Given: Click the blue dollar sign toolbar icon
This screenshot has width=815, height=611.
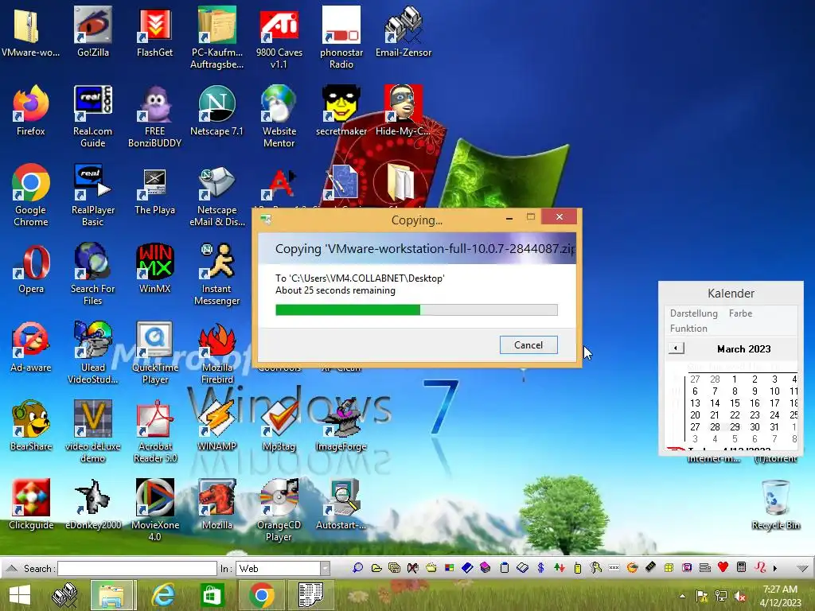Looking at the screenshot, I should [540, 568].
